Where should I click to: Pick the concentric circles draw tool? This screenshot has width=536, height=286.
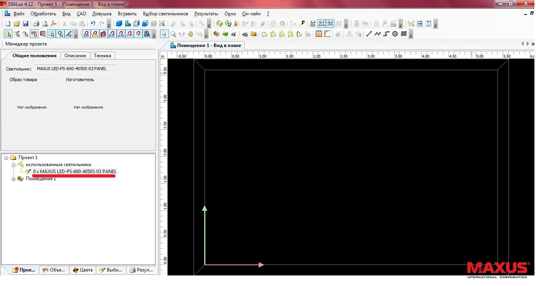(x=395, y=34)
